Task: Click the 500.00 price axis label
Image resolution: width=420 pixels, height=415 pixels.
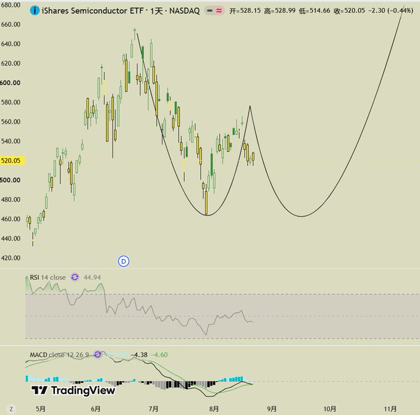Action: 10,180
